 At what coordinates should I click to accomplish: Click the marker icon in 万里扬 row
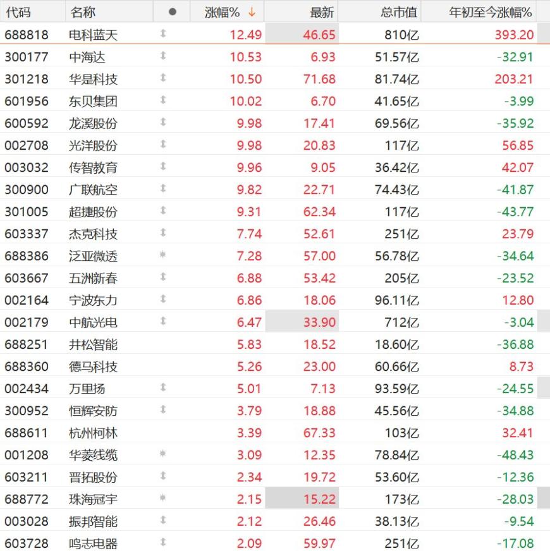click(163, 387)
